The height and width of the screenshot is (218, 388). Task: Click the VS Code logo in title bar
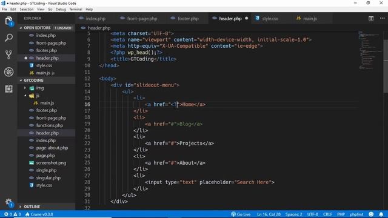click(3, 3)
